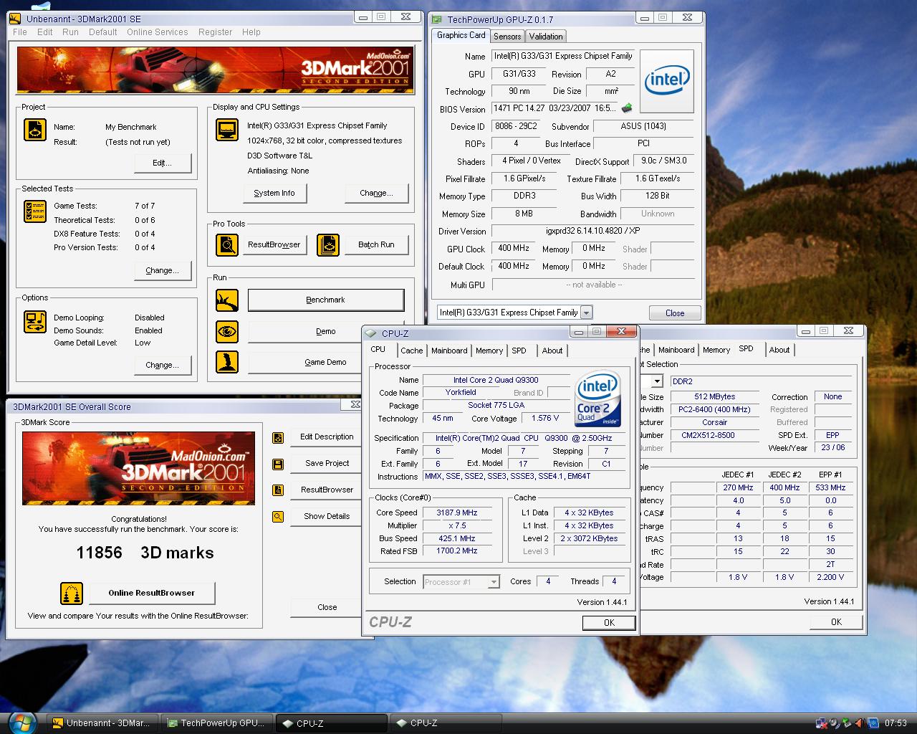This screenshot has width=917, height=734.
Task: Click the Batch Run icon in Pro Tools
Action: tap(328, 244)
